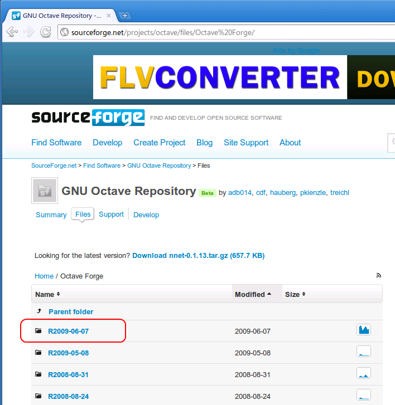Click the browser forward arrow button
395x405 pixels.
(x=28, y=32)
